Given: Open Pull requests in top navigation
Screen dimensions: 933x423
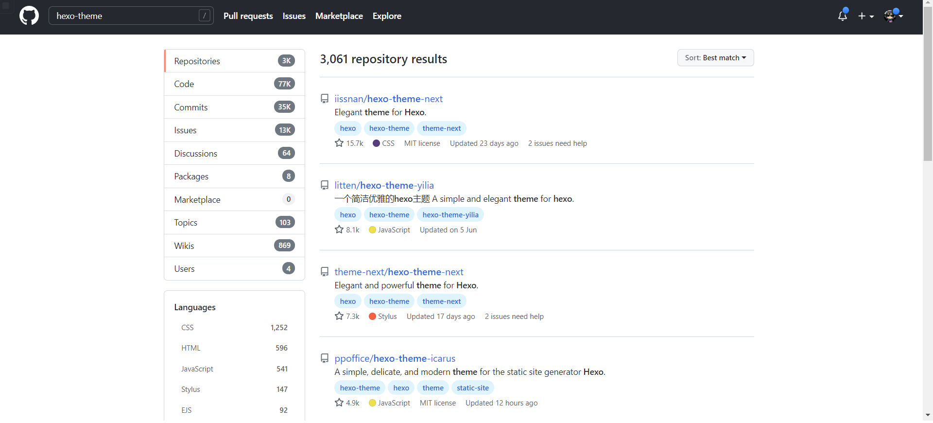Looking at the screenshot, I should pos(248,16).
